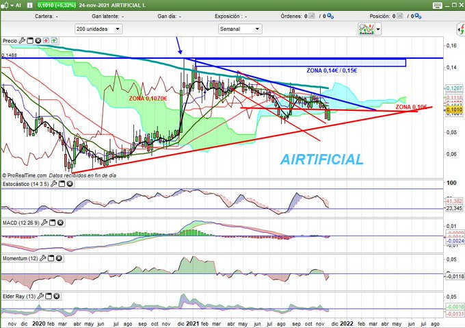Maximize the MACD panel

(x=52, y=223)
